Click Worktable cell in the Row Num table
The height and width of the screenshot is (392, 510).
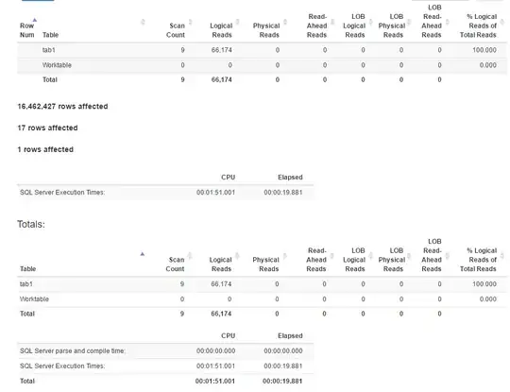(57, 65)
